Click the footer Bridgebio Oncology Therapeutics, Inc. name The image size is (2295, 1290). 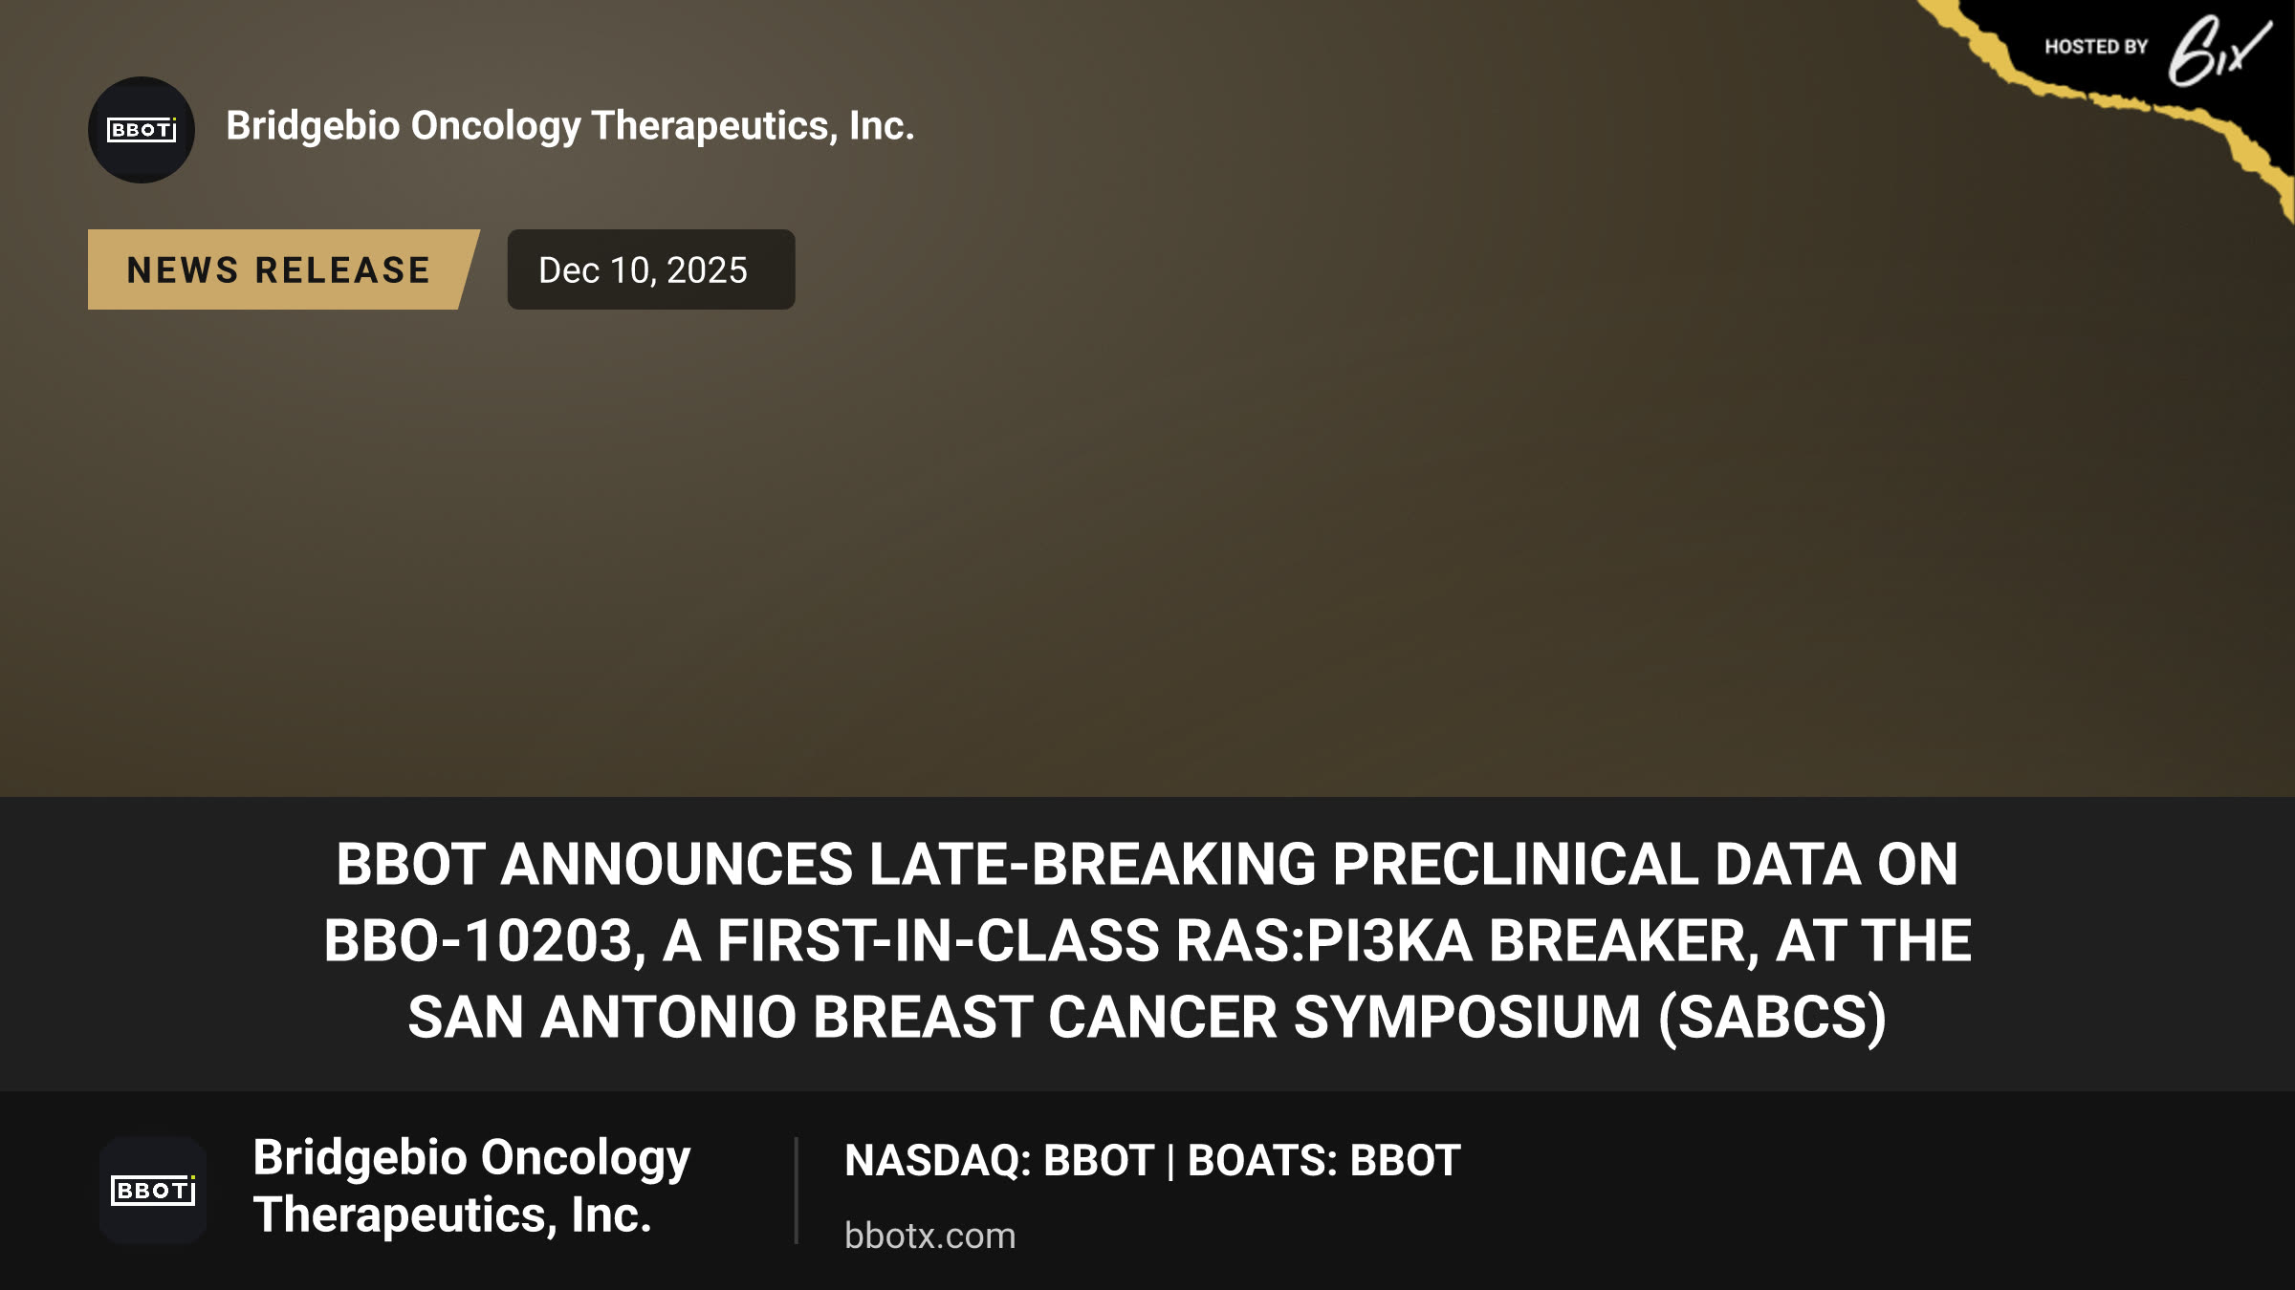(x=471, y=1186)
